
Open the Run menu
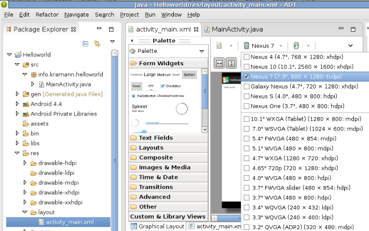click(x=150, y=15)
